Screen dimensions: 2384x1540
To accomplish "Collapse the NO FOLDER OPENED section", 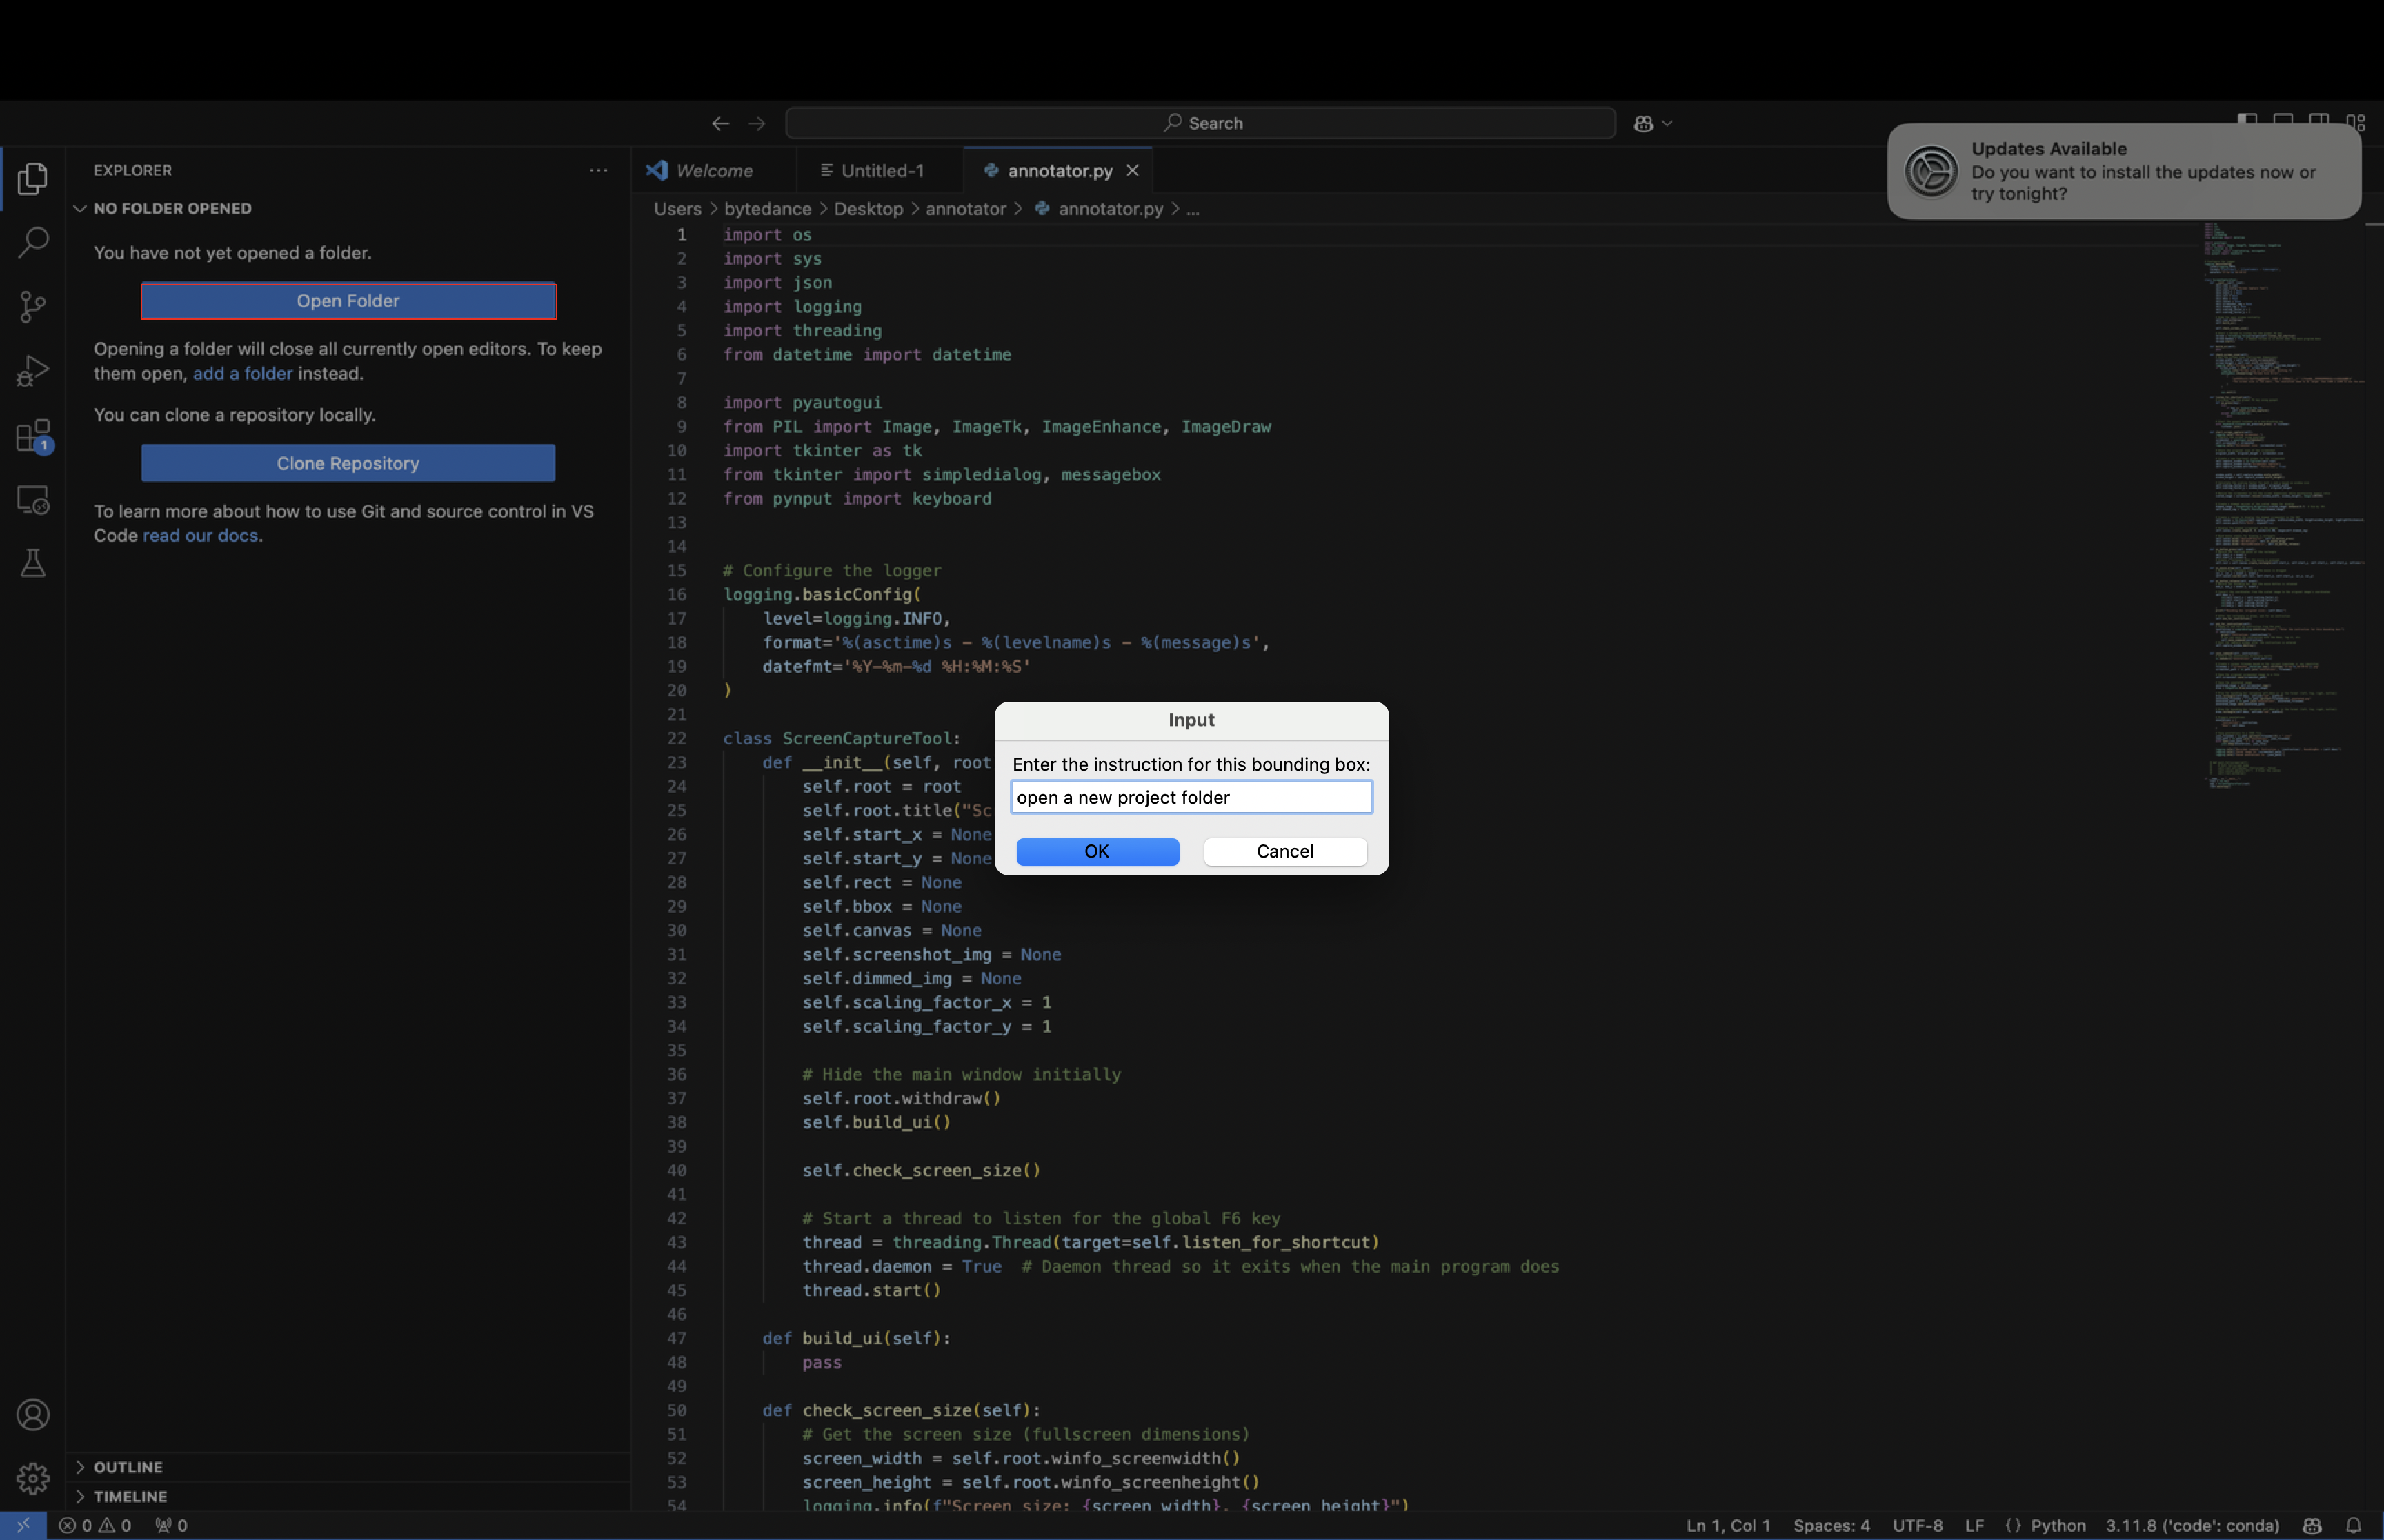I will [x=79, y=208].
